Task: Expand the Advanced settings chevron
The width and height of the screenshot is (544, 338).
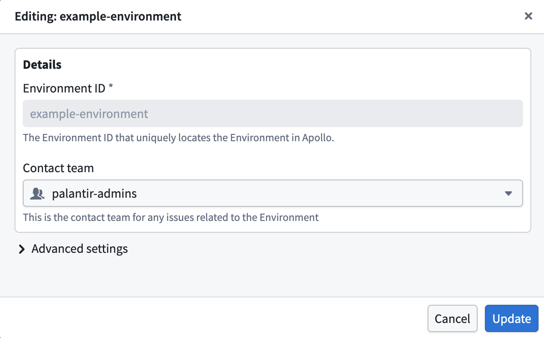Action: click(x=21, y=249)
